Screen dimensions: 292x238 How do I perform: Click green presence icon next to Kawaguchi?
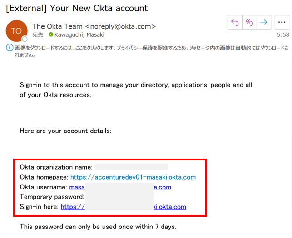pos(51,34)
